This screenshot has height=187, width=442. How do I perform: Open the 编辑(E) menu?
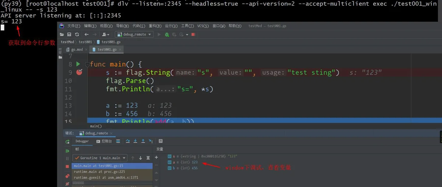[x=90, y=26]
